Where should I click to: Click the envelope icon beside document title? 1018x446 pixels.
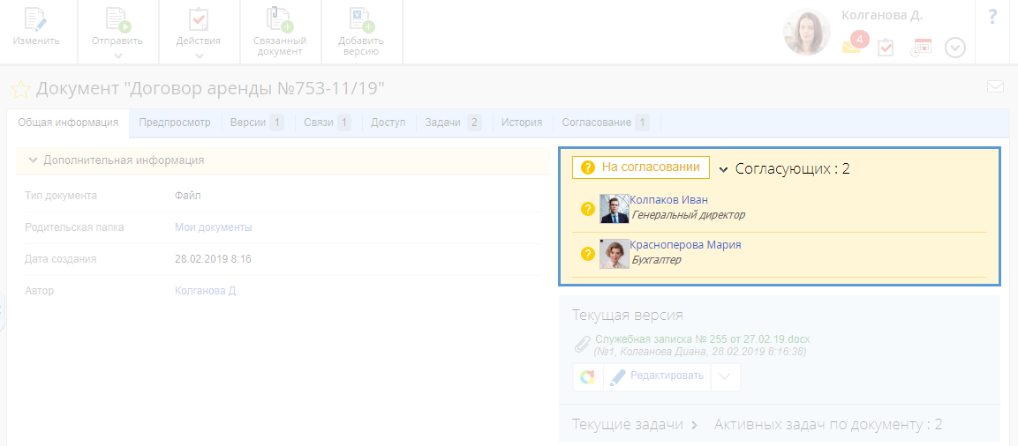tap(995, 86)
